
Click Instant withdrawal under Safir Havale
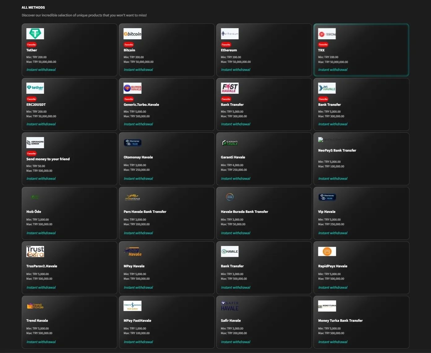235,342
